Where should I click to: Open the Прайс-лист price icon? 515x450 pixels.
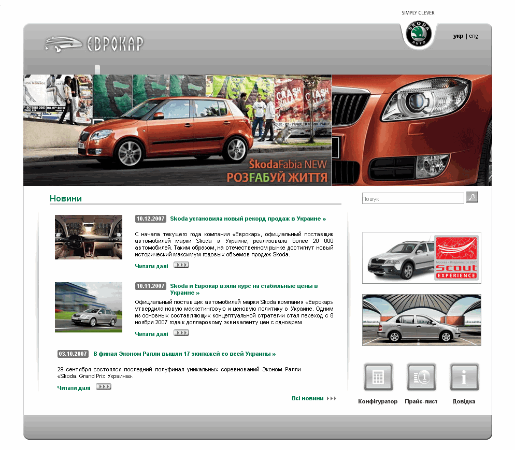(x=421, y=377)
